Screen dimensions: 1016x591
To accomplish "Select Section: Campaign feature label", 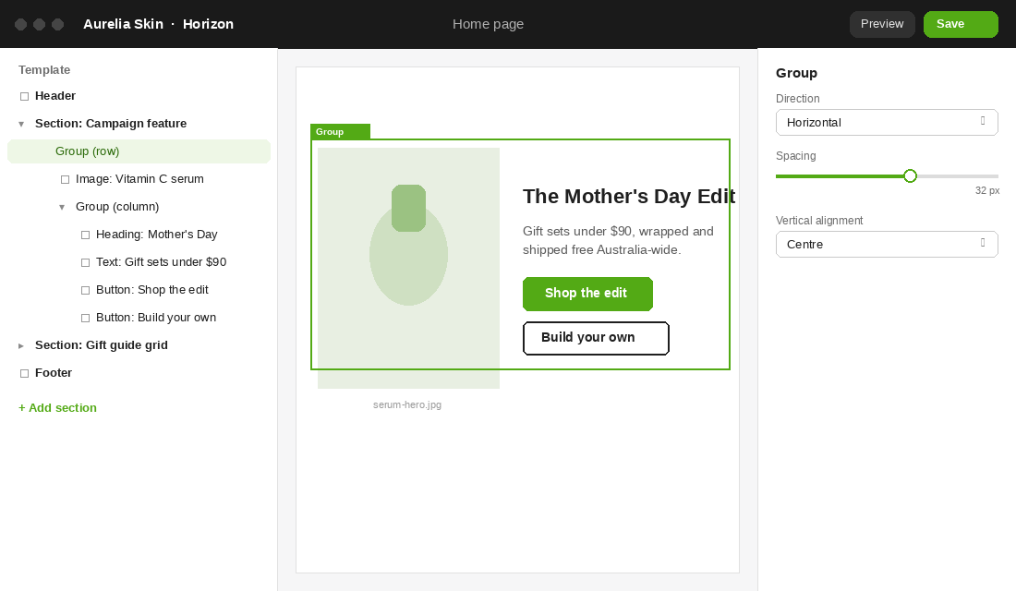I will coord(111,124).
